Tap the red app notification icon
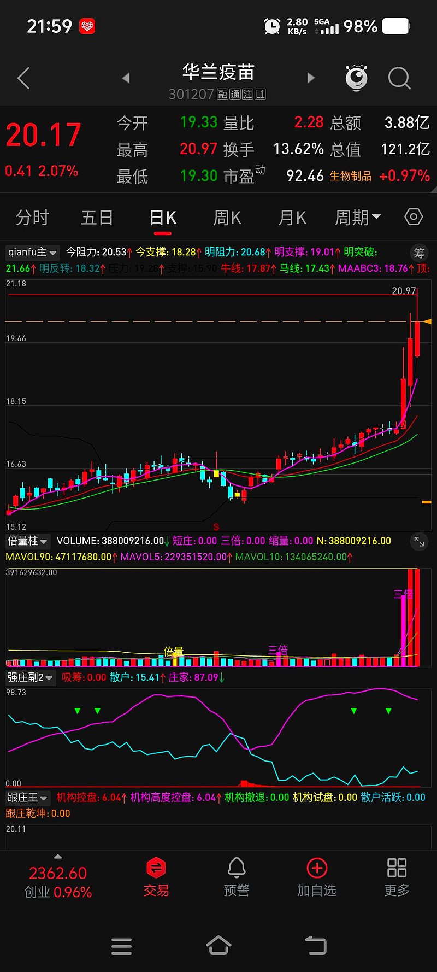Screen dimensions: 437x972 pyautogui.click(x=87, y=26)
